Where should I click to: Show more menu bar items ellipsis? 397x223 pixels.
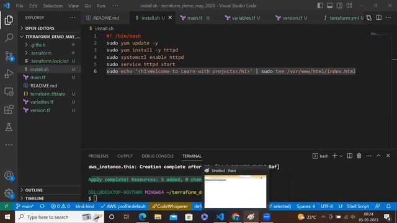[x=115, y=6]
